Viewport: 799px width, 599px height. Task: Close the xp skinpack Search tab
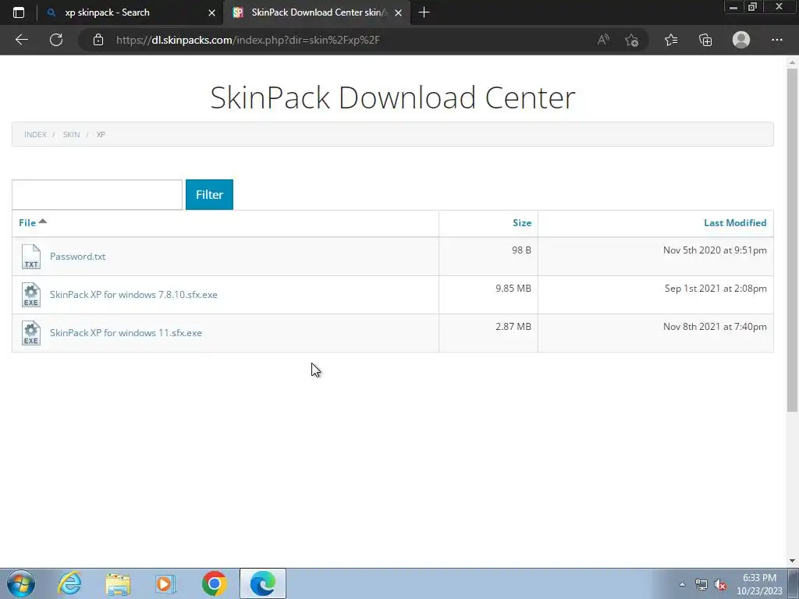(x=211, y=12)
